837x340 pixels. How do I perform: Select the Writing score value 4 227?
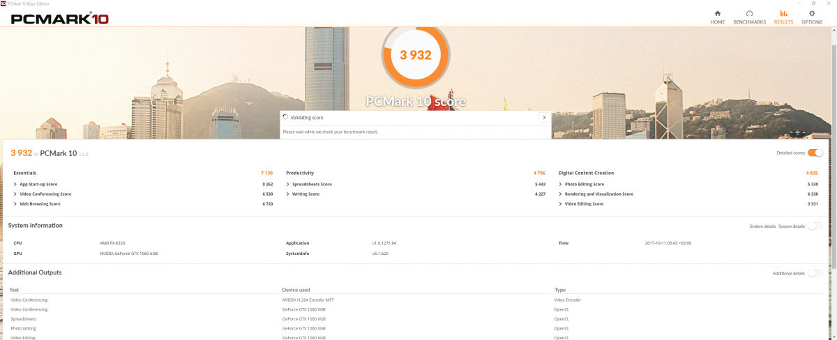pyautogui.click(x=540, y=194)
